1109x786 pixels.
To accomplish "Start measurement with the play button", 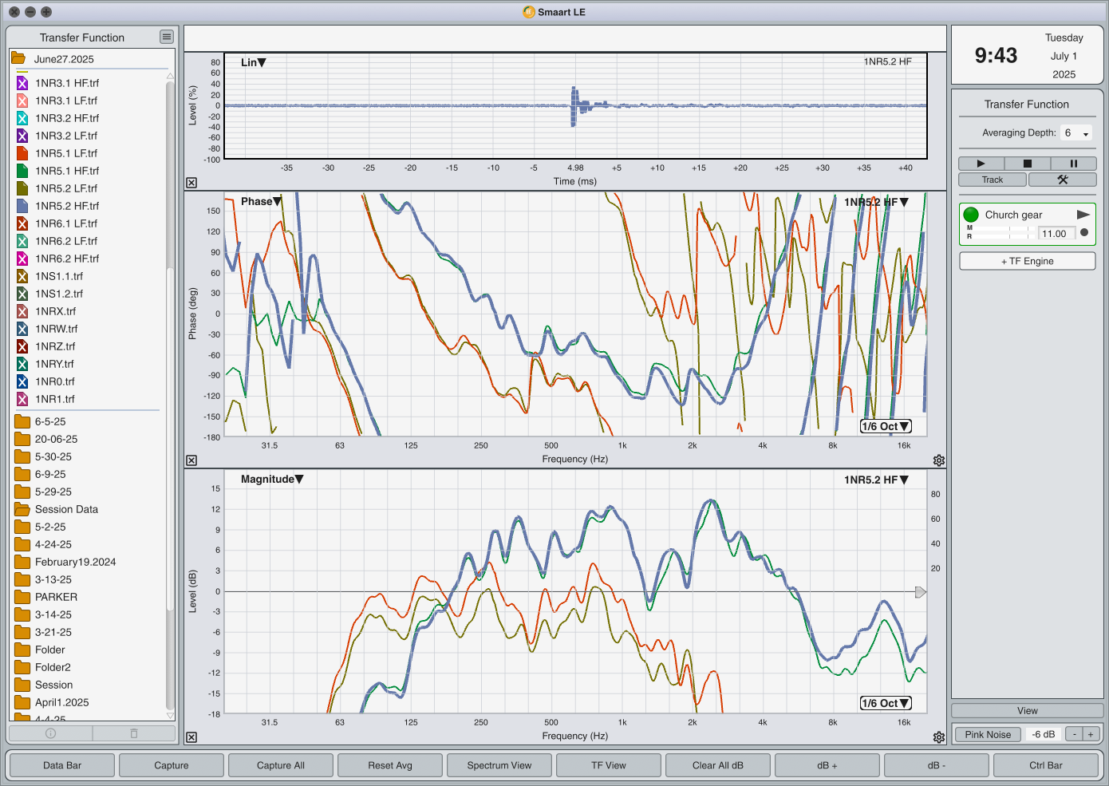I will pos(981,164).
